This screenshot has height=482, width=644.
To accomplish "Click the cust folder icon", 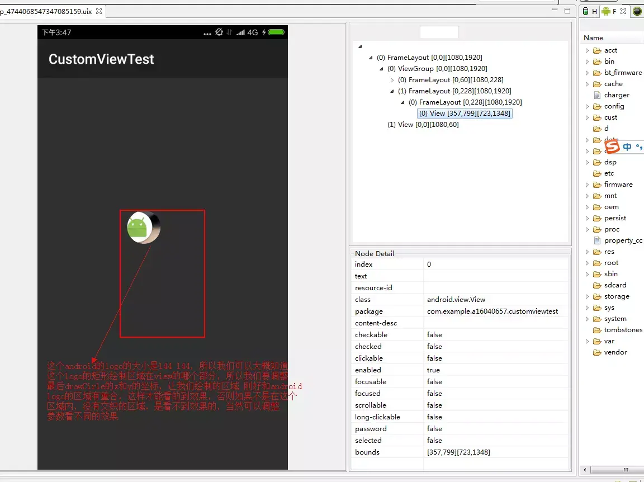I will click(597, 117).
